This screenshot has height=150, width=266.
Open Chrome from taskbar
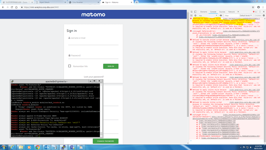(x=38, y=147)
